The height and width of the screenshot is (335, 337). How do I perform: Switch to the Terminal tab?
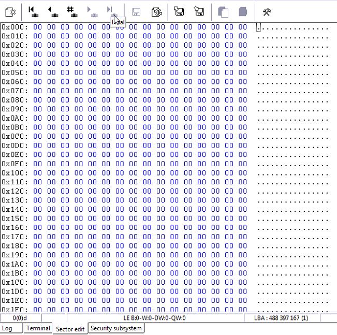[x=38, y=328]
